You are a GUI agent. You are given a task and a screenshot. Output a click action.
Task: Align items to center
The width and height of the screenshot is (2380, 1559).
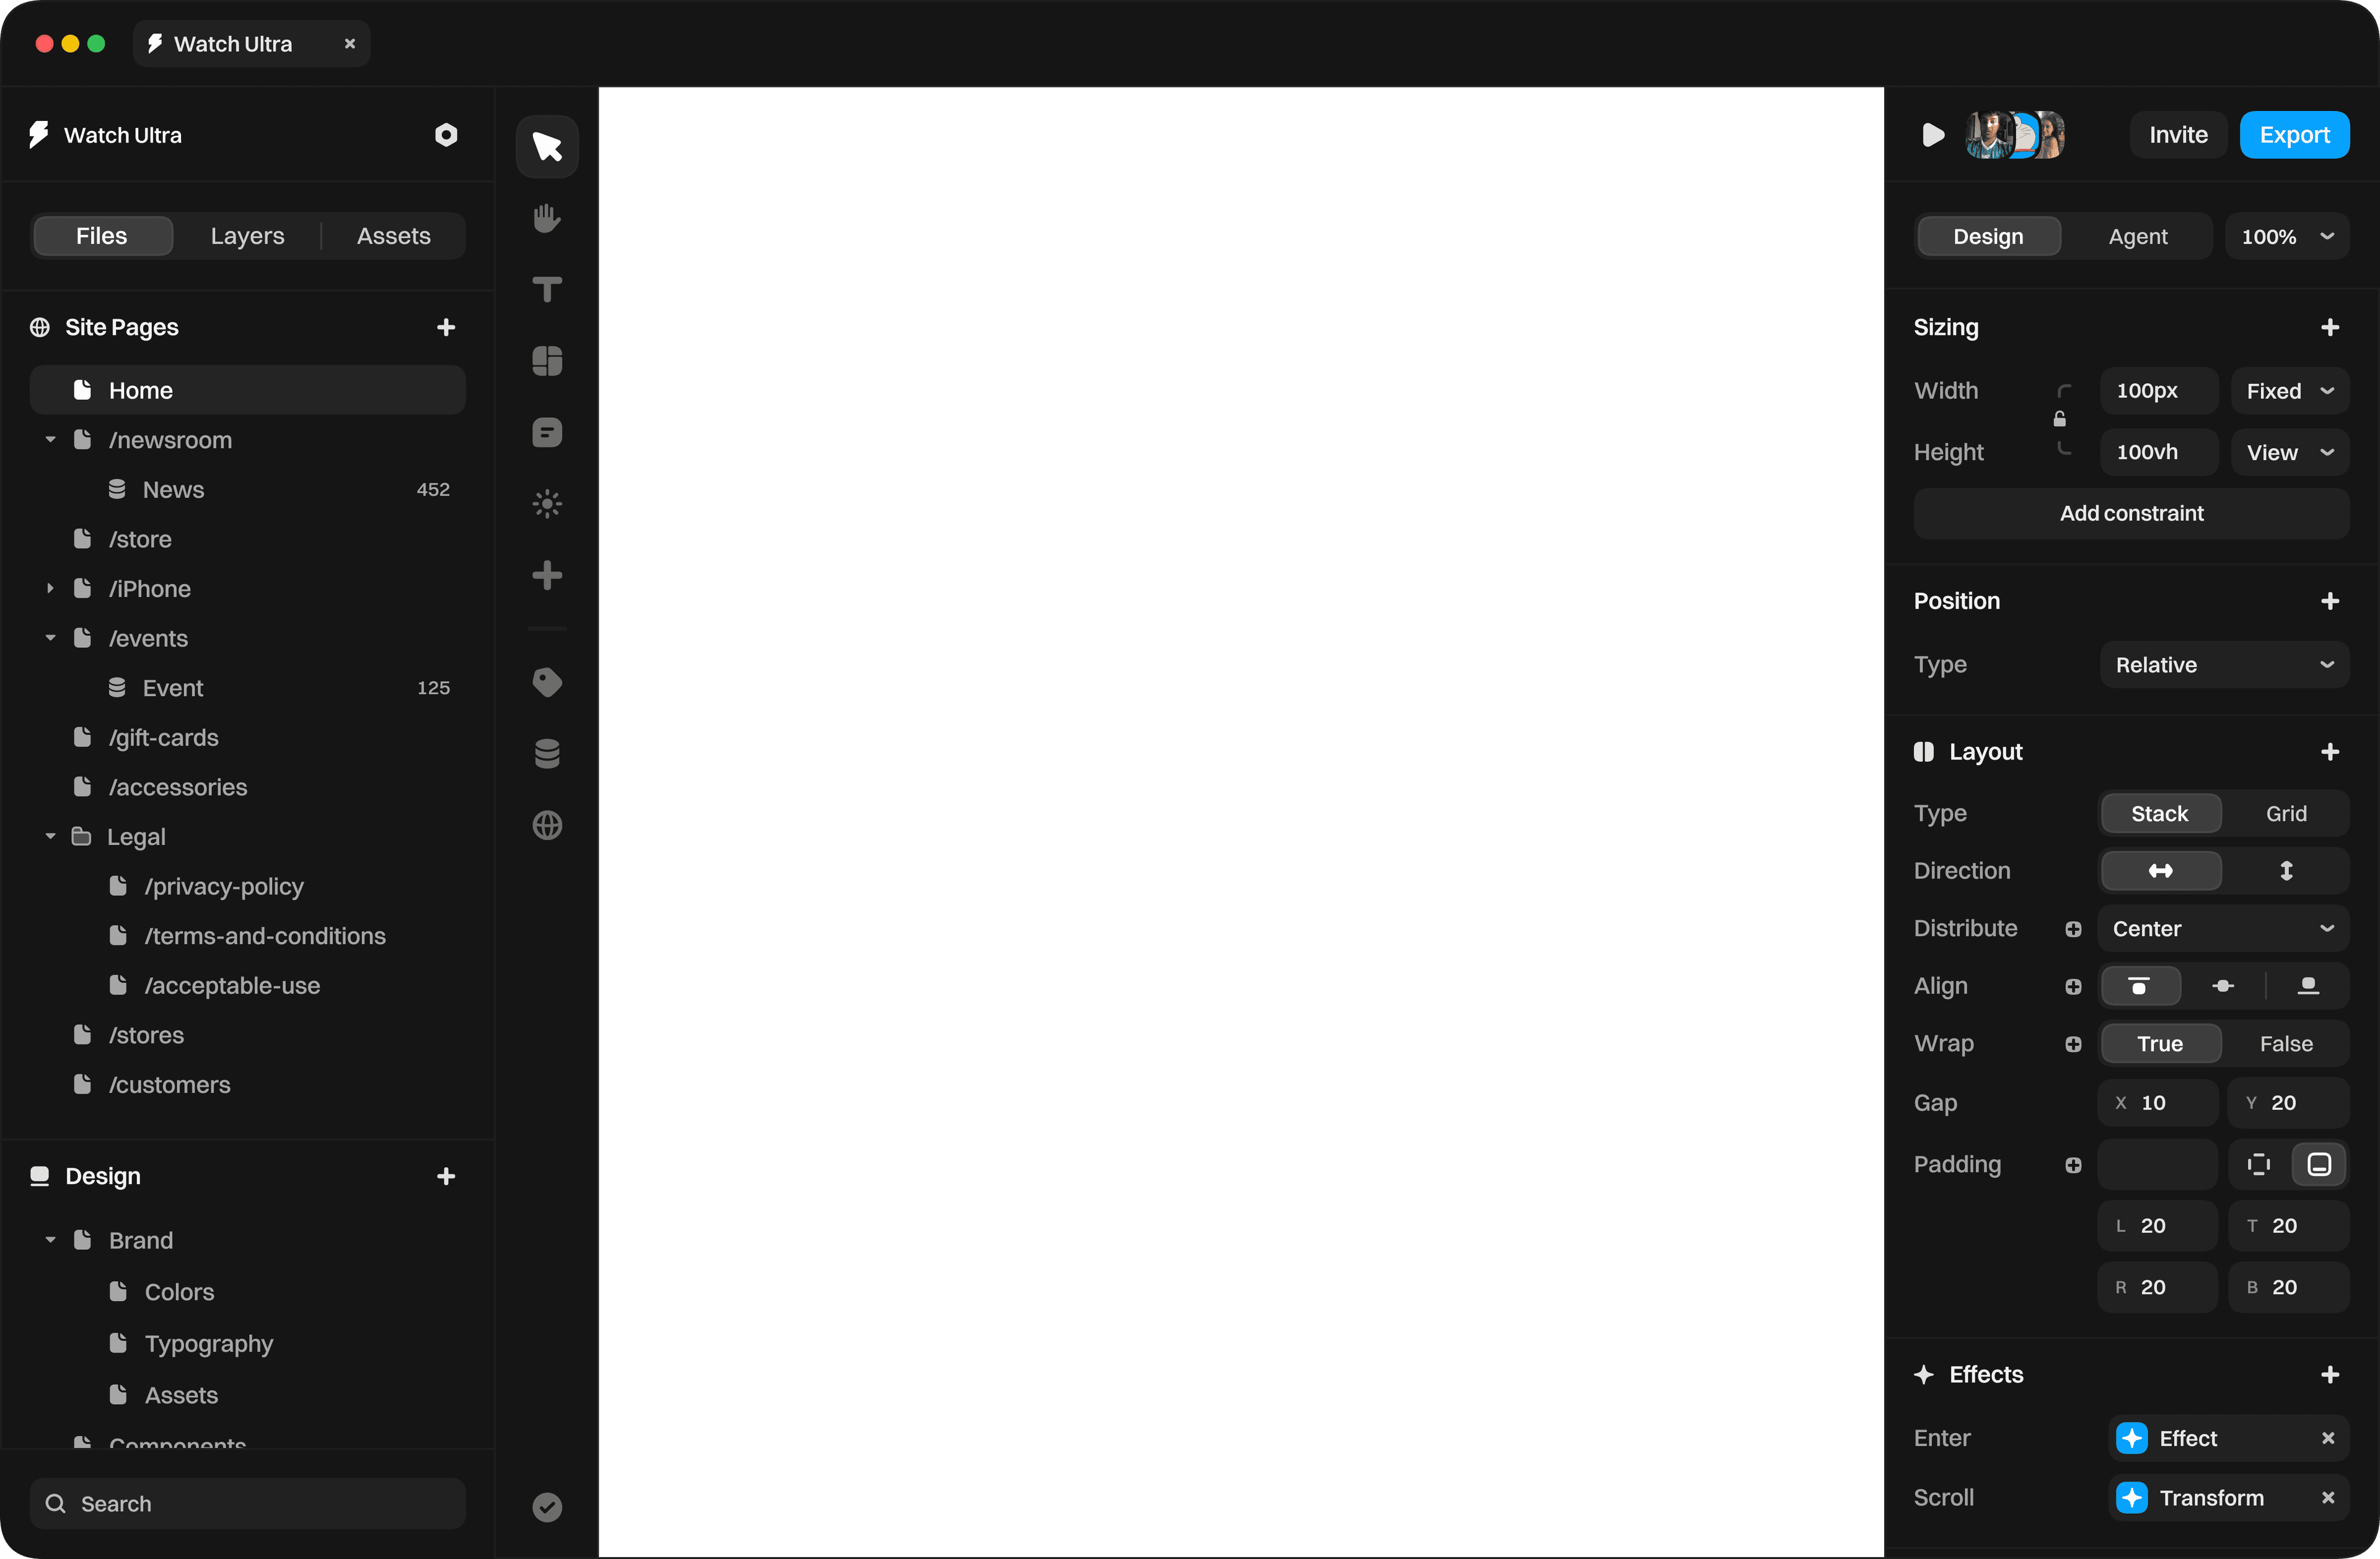coord(2223,986)
